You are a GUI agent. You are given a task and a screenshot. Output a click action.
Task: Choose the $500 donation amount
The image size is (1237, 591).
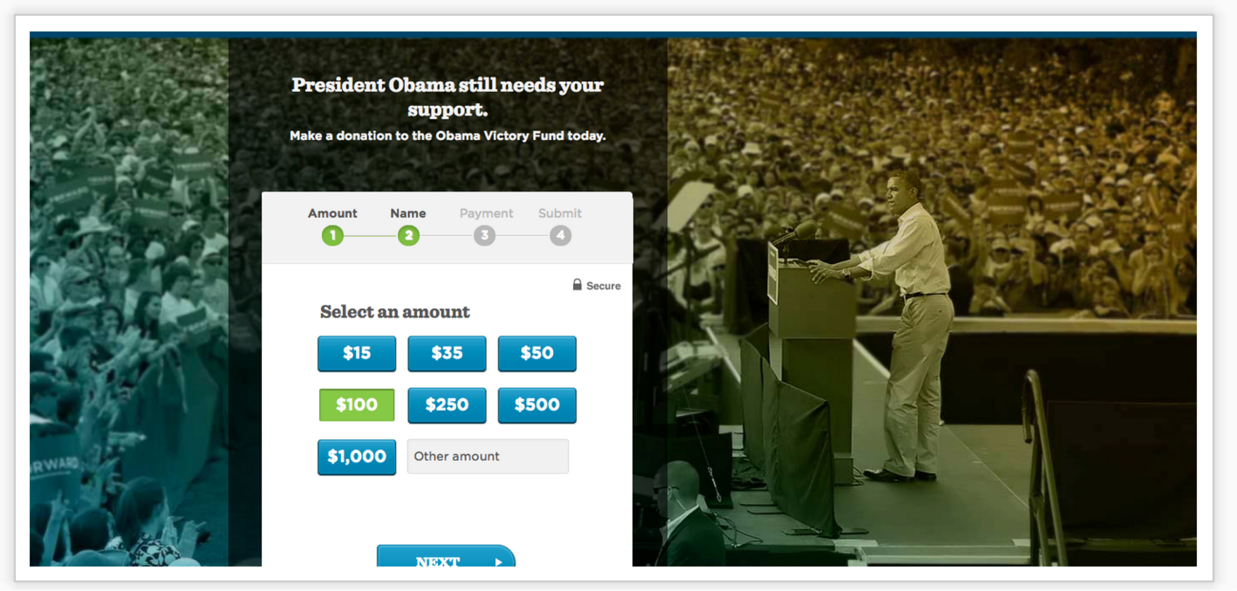537,405
